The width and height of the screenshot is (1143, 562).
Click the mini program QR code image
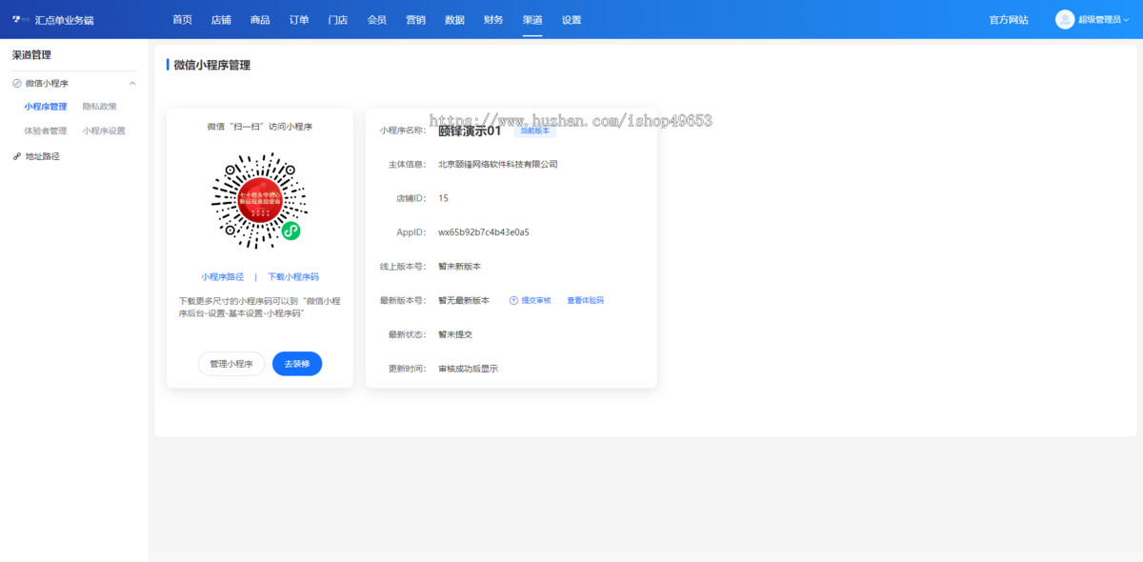click(x=259, y=201)
